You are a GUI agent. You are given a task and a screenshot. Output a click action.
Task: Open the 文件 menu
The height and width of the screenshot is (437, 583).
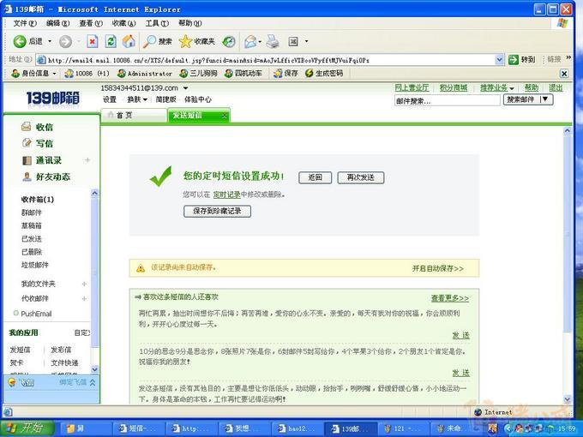tap(25, 23)
